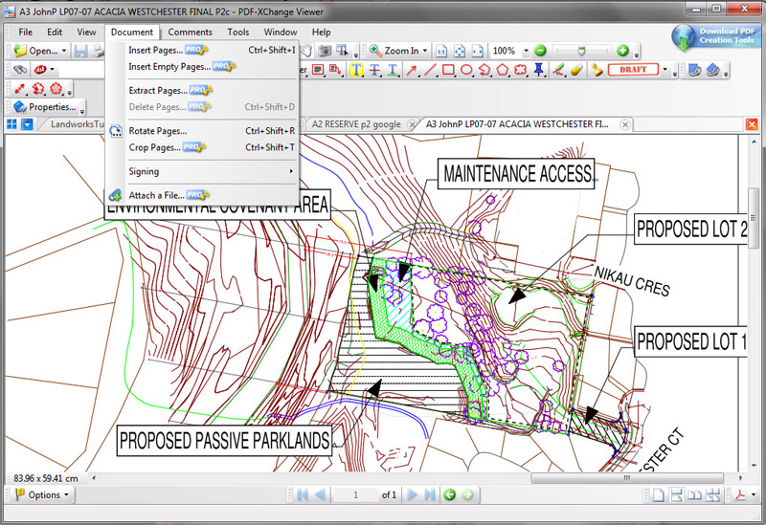Choose Rotate Pages from Document menu
The height and width of the screenshot is (525, 766).
(x=157, y=131)
